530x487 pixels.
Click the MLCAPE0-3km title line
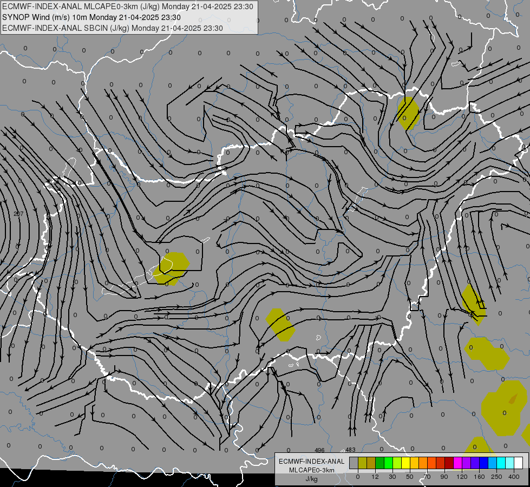[127, 6]
